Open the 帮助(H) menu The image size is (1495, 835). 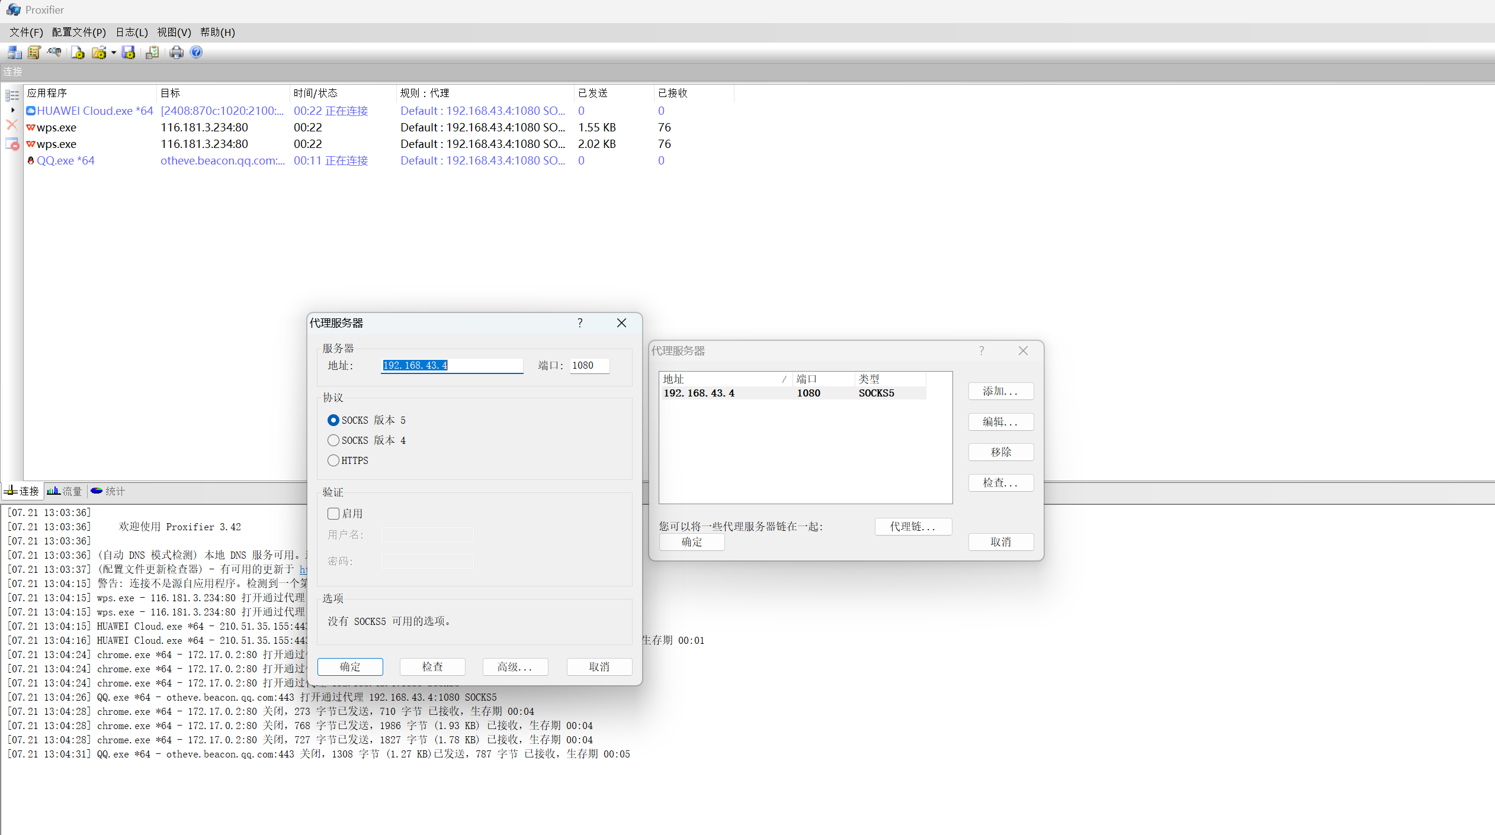[x=217, y=32]
